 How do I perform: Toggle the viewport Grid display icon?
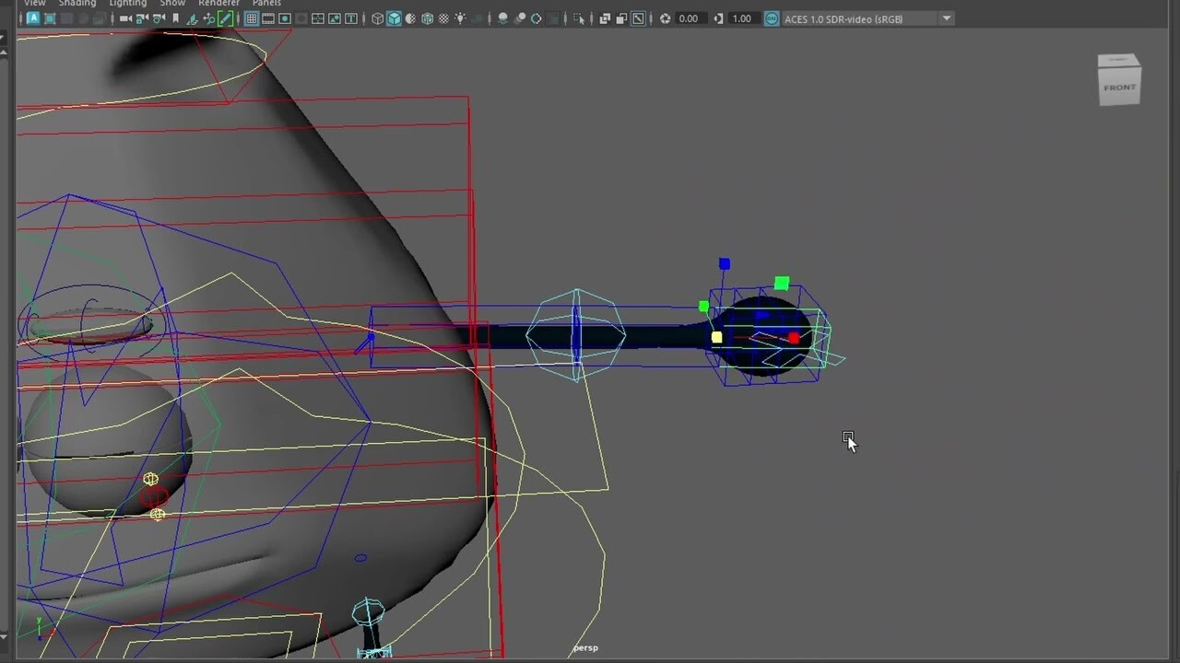coord(253,18)
